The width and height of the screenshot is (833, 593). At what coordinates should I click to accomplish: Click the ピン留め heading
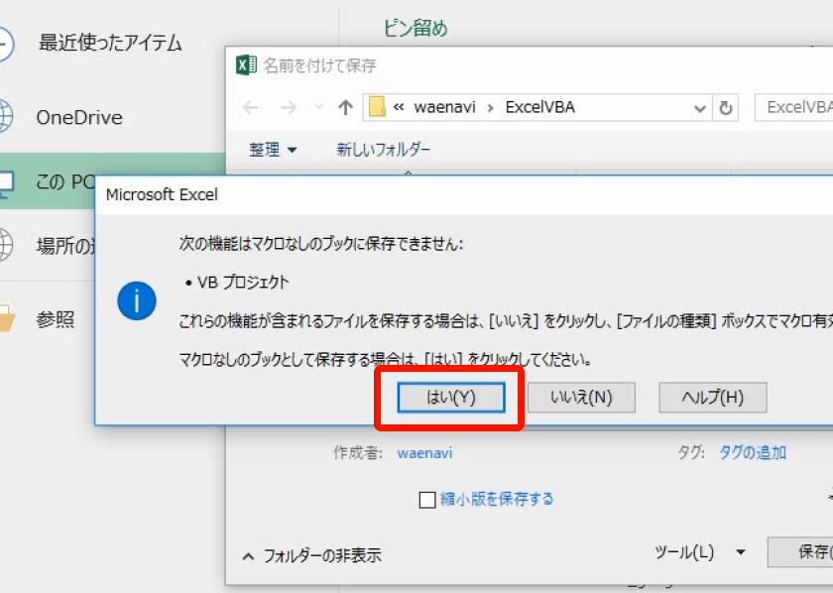tap(415, 28)
